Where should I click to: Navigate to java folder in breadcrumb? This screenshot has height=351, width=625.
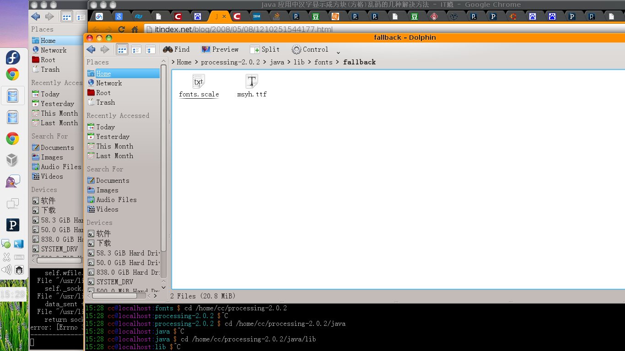277,62
